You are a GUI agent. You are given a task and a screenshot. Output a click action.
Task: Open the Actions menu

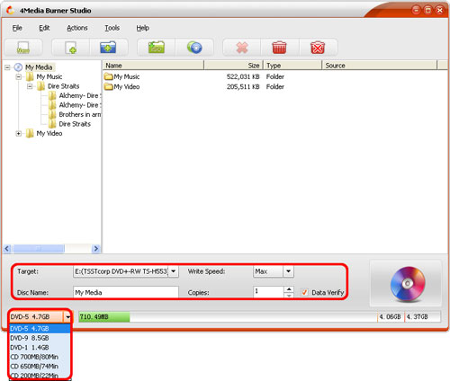click(x=77, y=28)
